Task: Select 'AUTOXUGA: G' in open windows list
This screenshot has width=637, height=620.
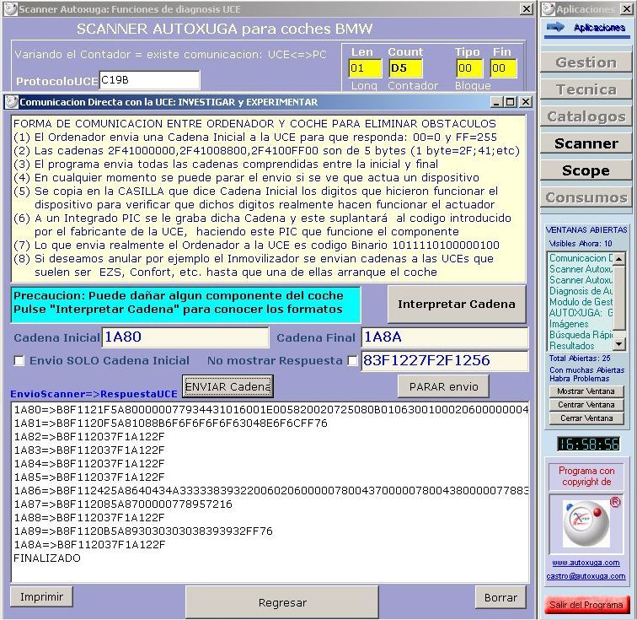Action: [x=581, y=313]
